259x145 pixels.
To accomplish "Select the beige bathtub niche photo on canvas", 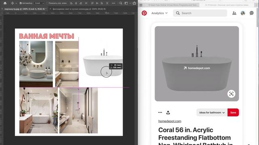I will pos(67,64).
